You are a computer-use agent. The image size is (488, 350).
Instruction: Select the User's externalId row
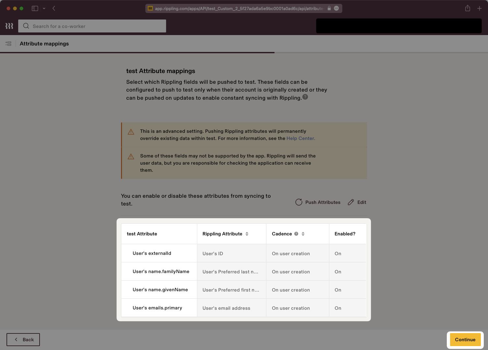[x=152, y=253]
